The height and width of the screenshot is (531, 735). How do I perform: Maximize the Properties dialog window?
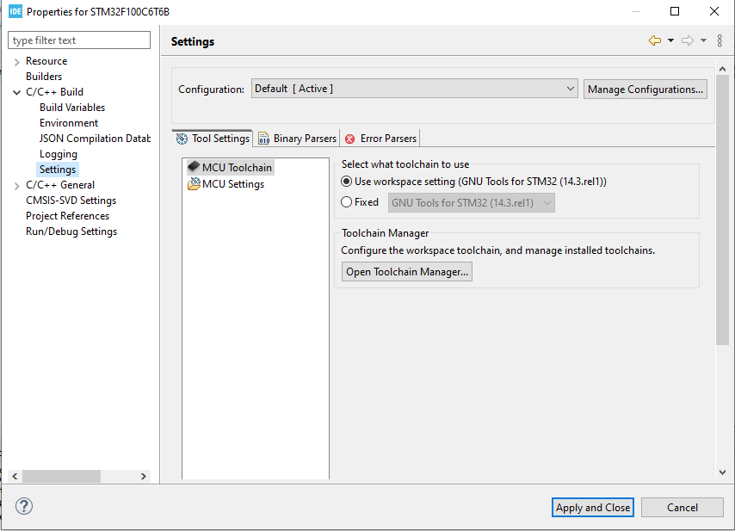[x=675, y=11]
